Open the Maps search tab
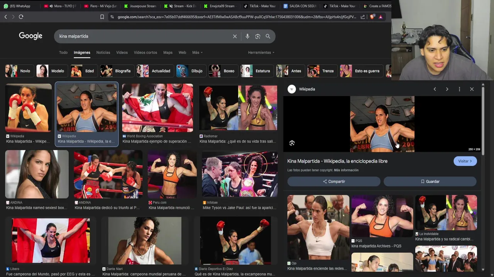 (168, 53)
